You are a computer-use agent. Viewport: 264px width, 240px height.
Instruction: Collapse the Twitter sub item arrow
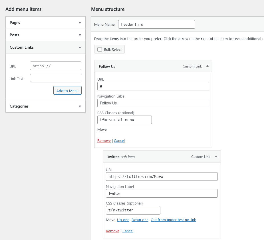coord(216,156)
